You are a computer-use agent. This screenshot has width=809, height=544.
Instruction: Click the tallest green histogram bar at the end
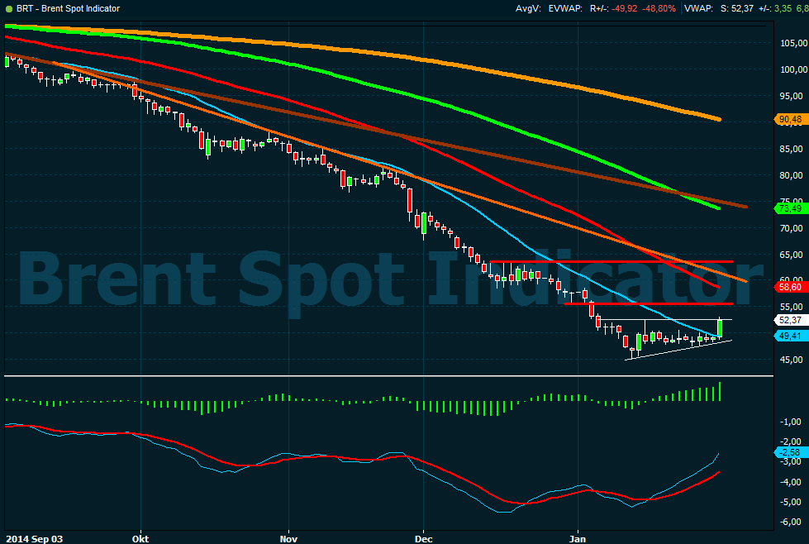pyautogui.click(x=719, y=392)
